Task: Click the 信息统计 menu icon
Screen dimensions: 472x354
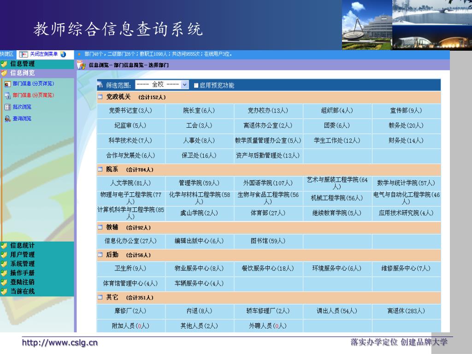Action: click(x=4, y=246)
